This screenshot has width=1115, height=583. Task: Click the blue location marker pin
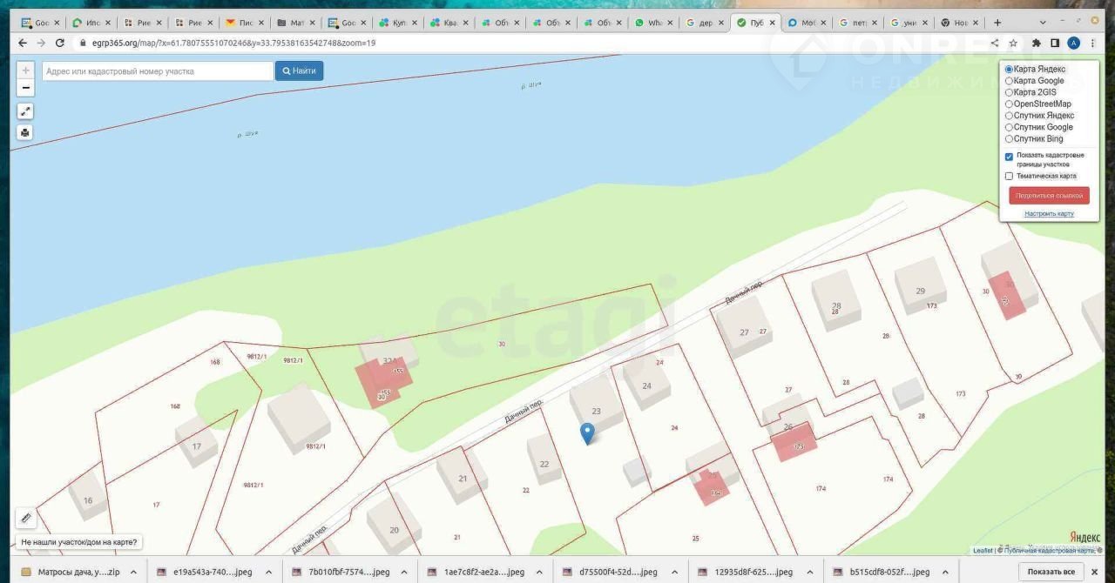tap(587, 432)
